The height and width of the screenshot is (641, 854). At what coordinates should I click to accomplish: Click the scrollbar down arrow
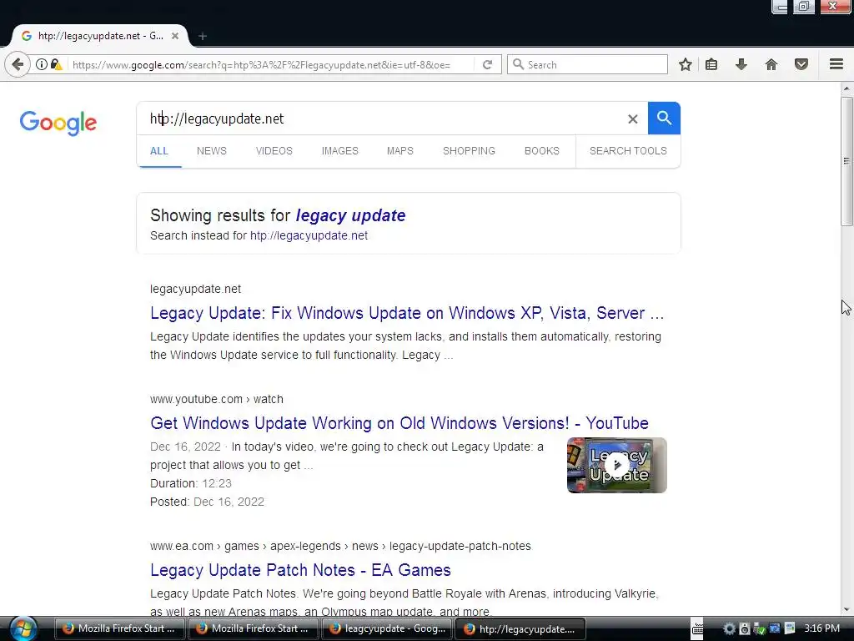846,609
